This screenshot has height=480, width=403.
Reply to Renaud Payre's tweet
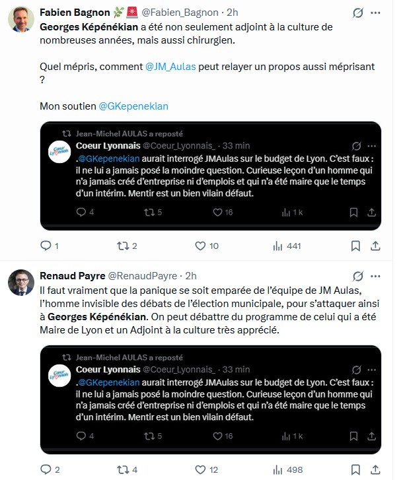click(46, 469)
